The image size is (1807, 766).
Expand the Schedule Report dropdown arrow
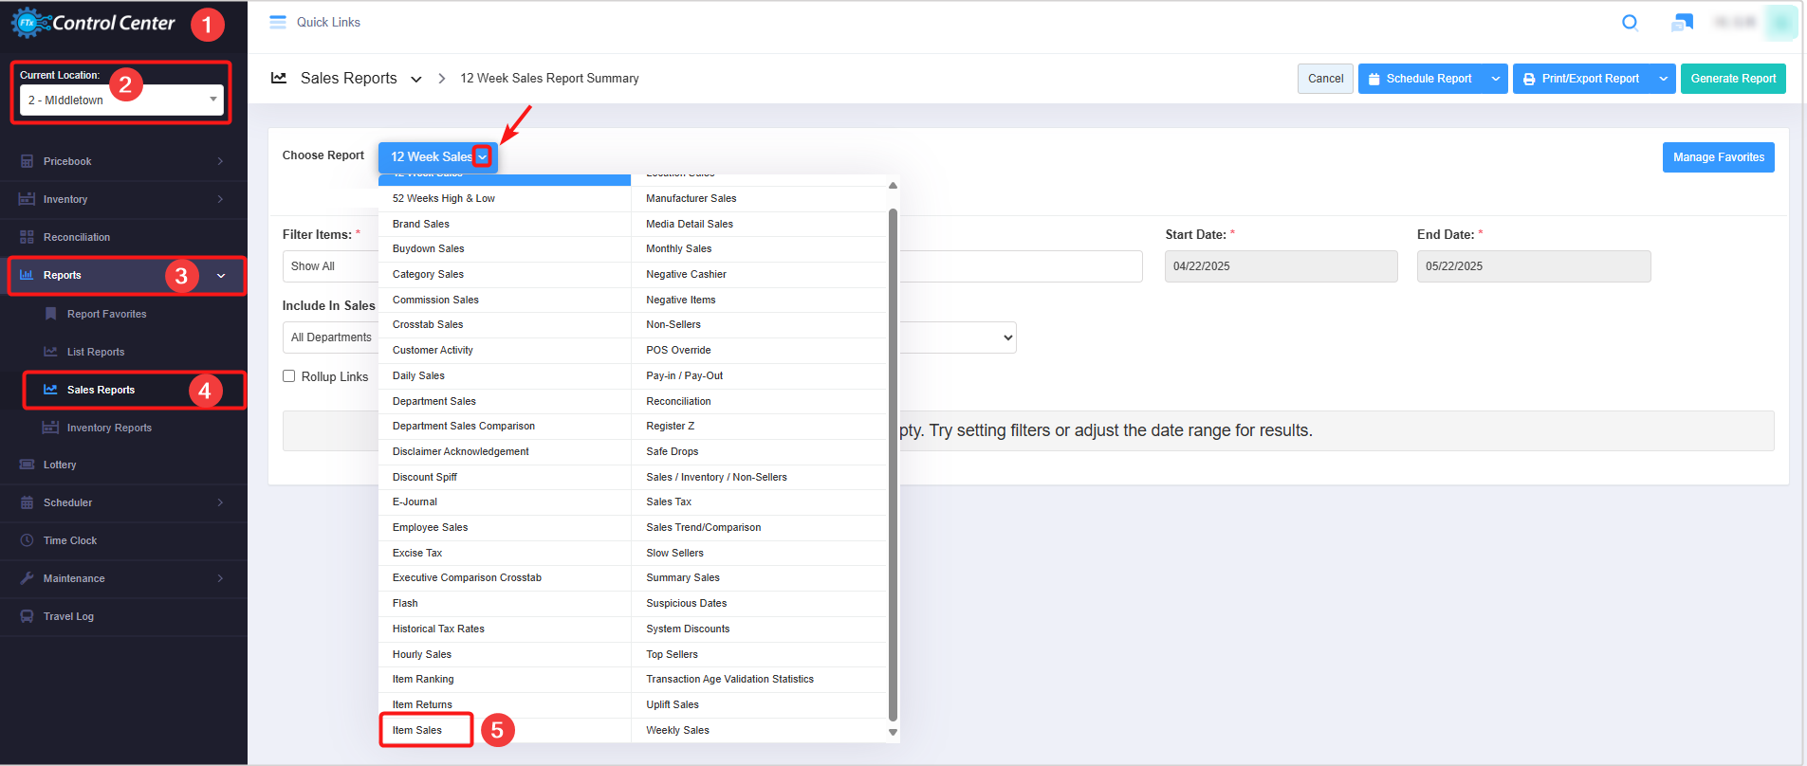point(1495,79)
